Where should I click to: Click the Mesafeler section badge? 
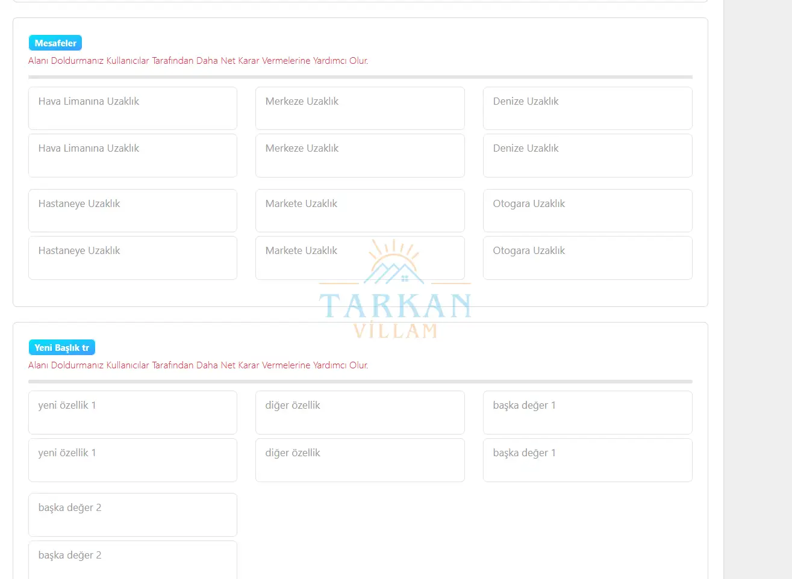55,43
